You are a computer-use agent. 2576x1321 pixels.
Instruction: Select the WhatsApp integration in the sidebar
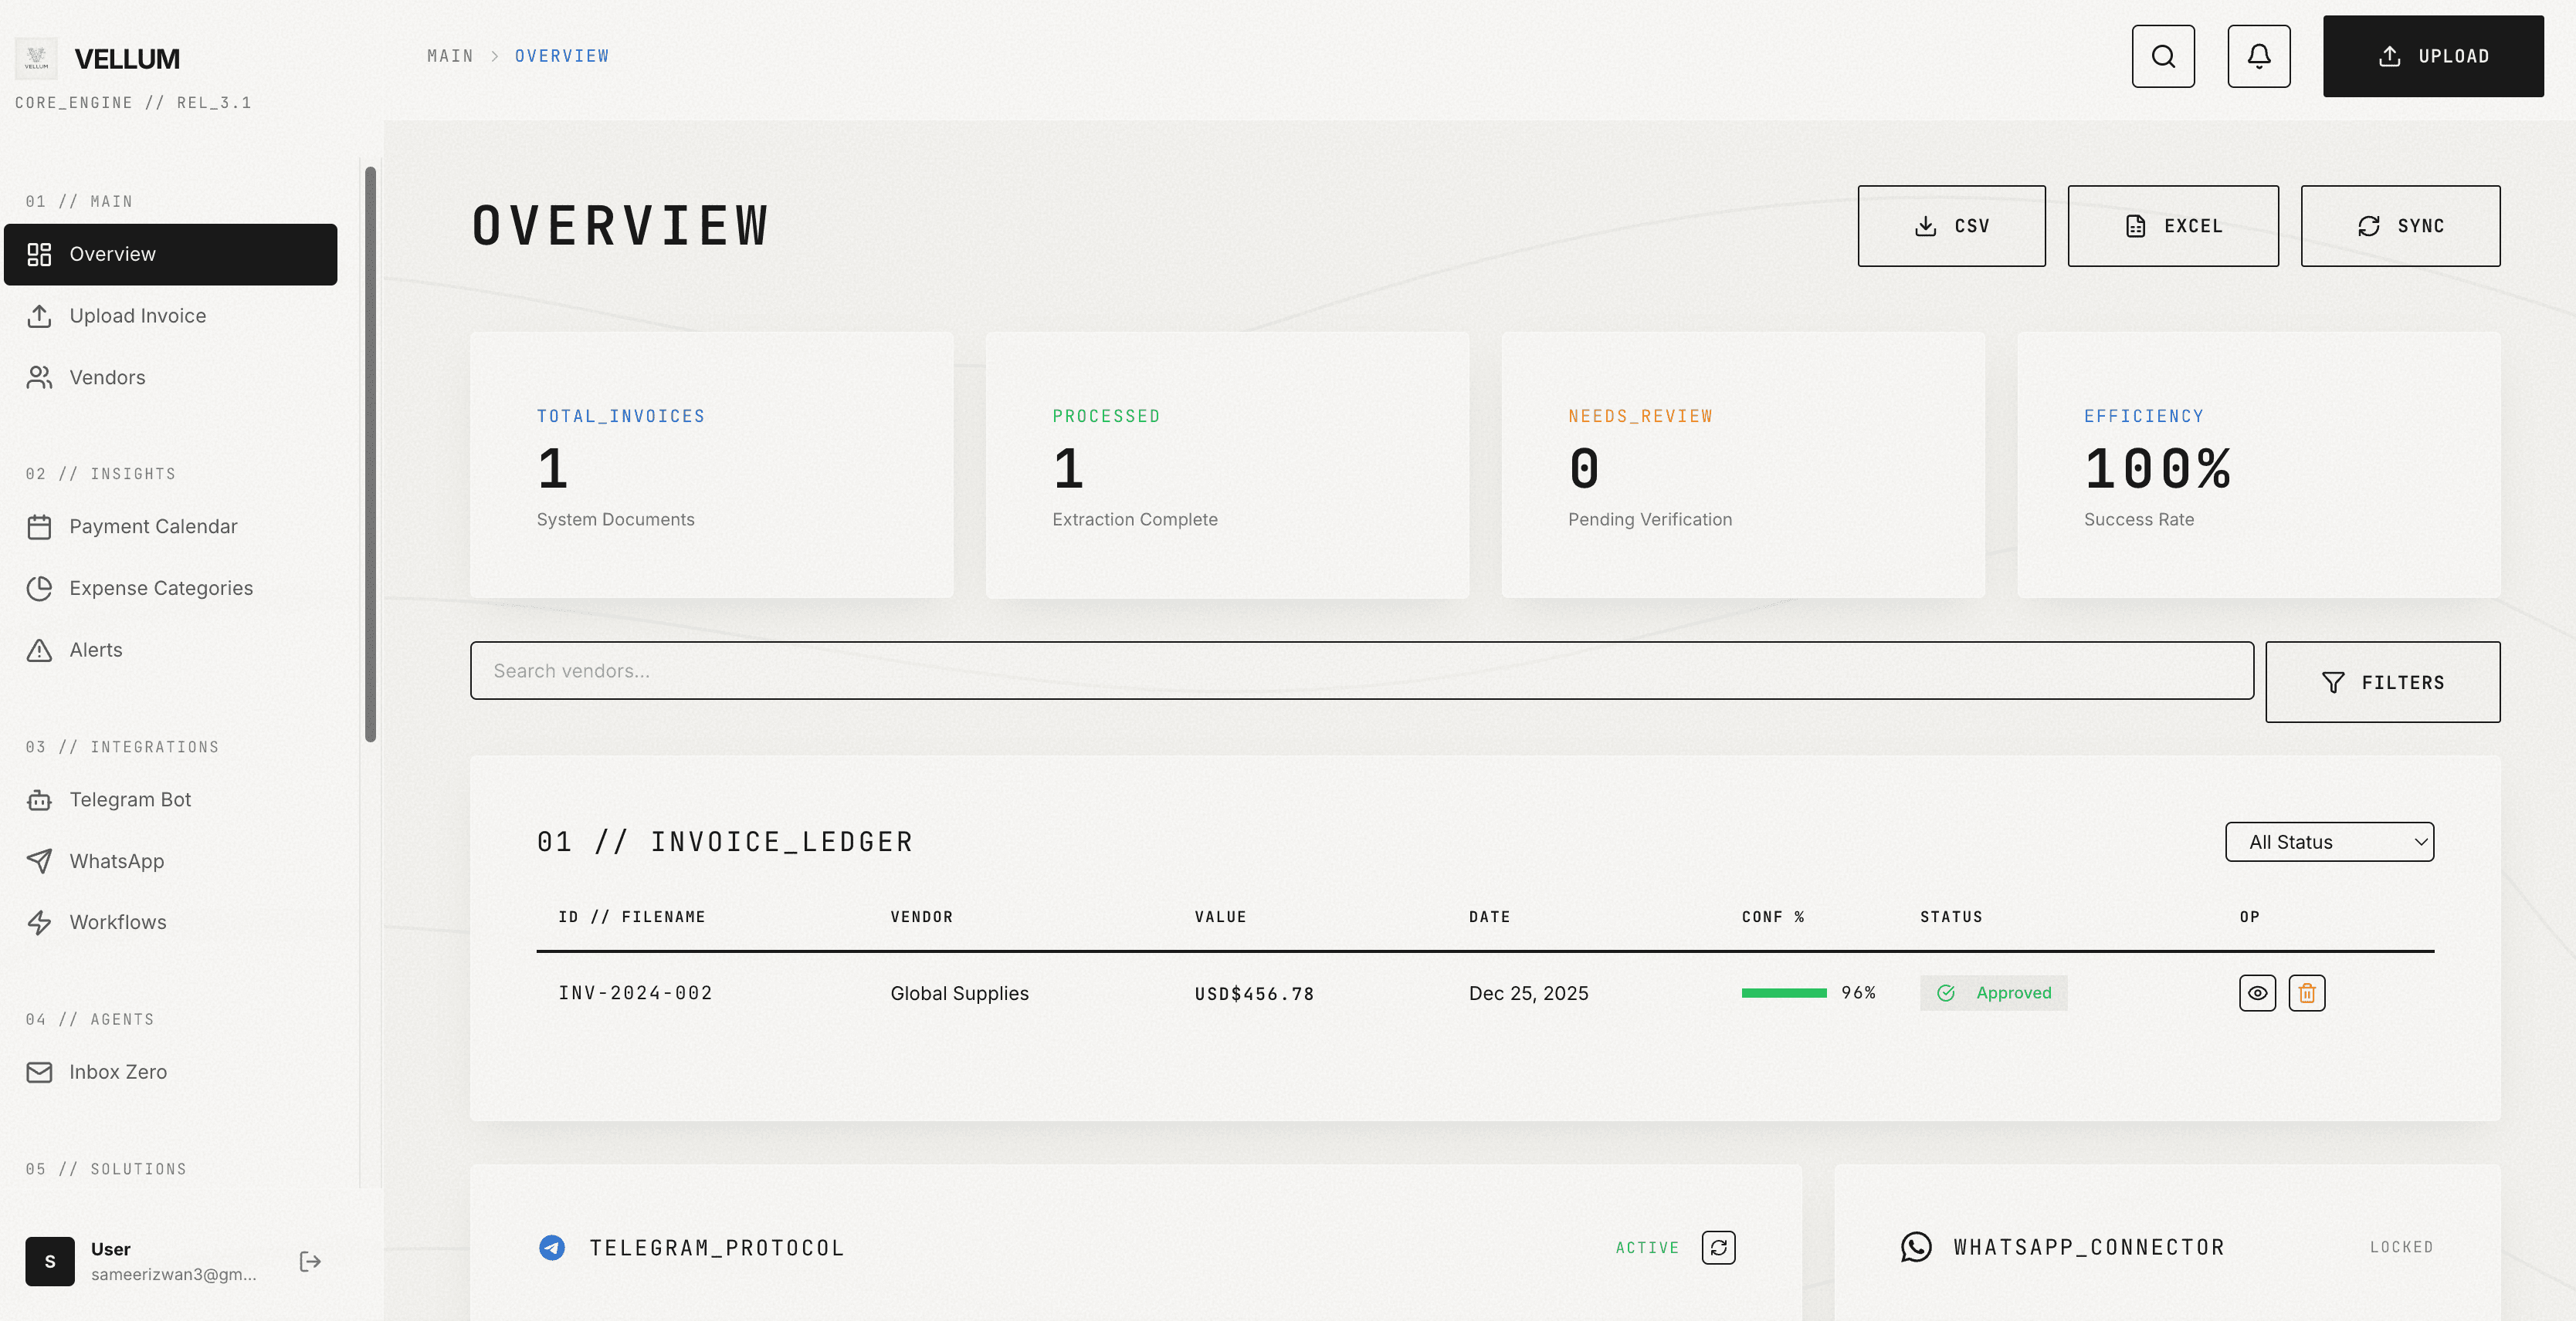pos(116,860)
